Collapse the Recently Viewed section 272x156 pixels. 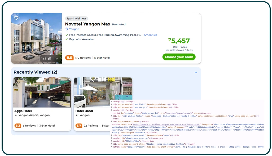pyautogui.click(x=196, y=72)
